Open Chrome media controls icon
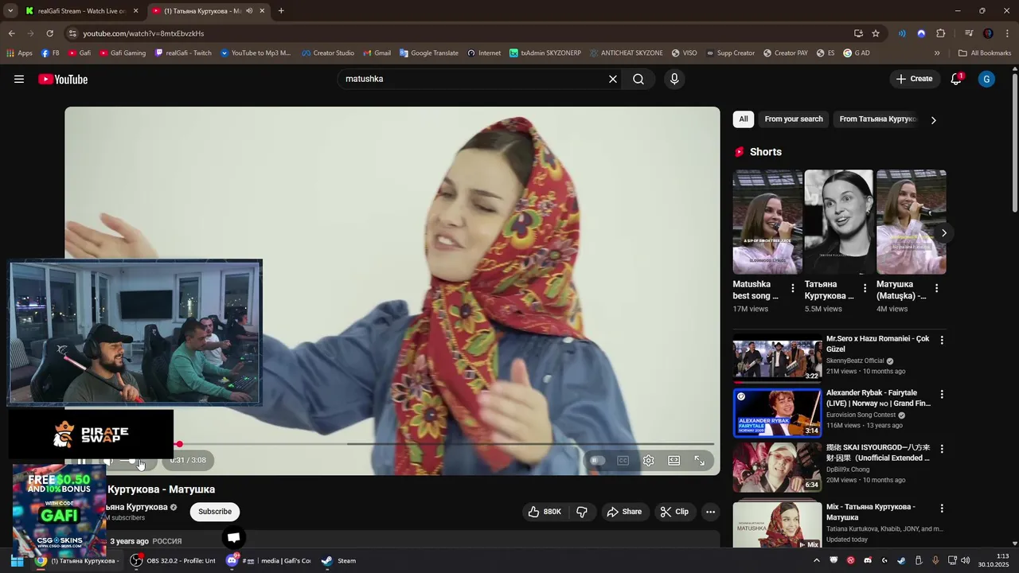The image size is (1019, 573). (969, 33)
